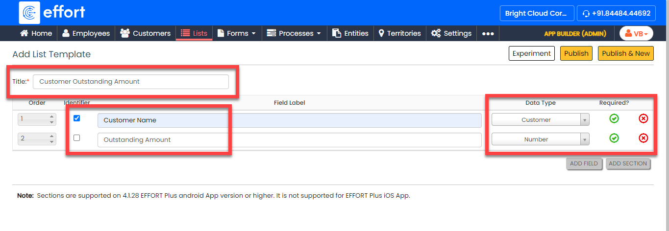Click green required checkmark for Customer Name
This screenshot has width=669, height=231.
point(614,118)
